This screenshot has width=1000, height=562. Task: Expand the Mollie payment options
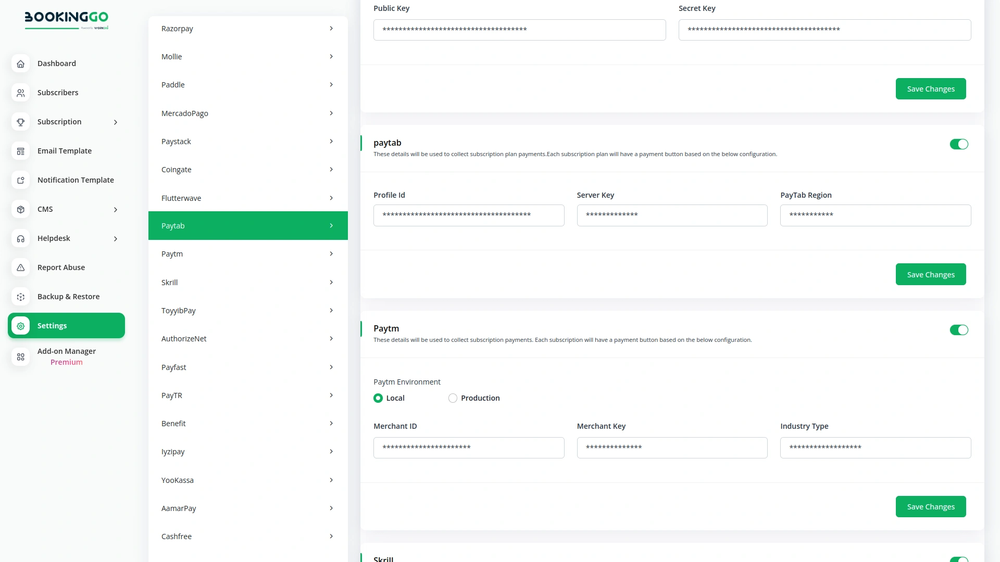332,56
